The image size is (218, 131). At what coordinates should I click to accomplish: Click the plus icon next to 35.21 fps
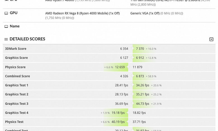[133, 94]
